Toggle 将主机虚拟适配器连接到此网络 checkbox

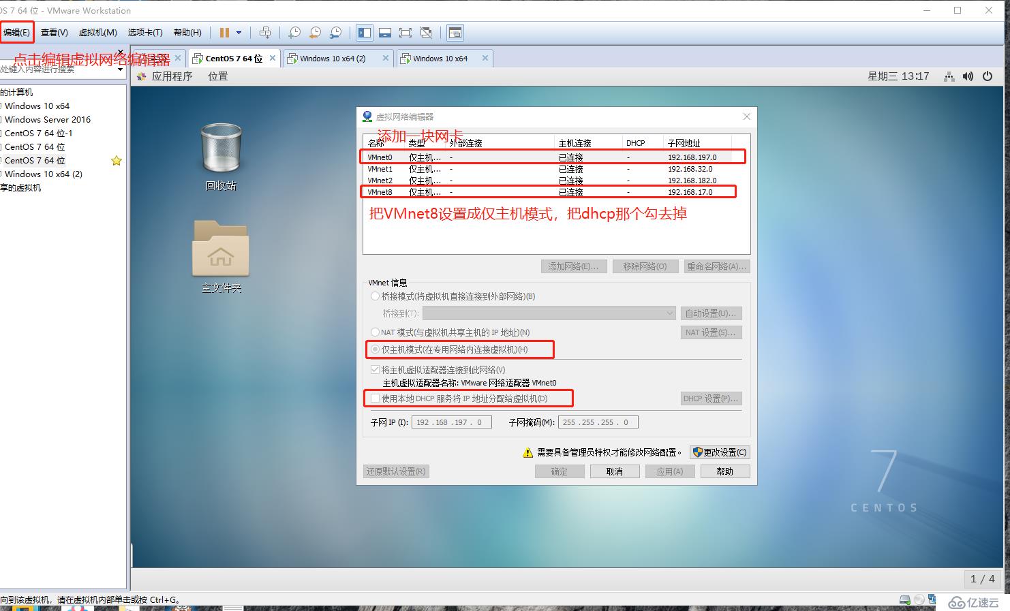[375, 370]
